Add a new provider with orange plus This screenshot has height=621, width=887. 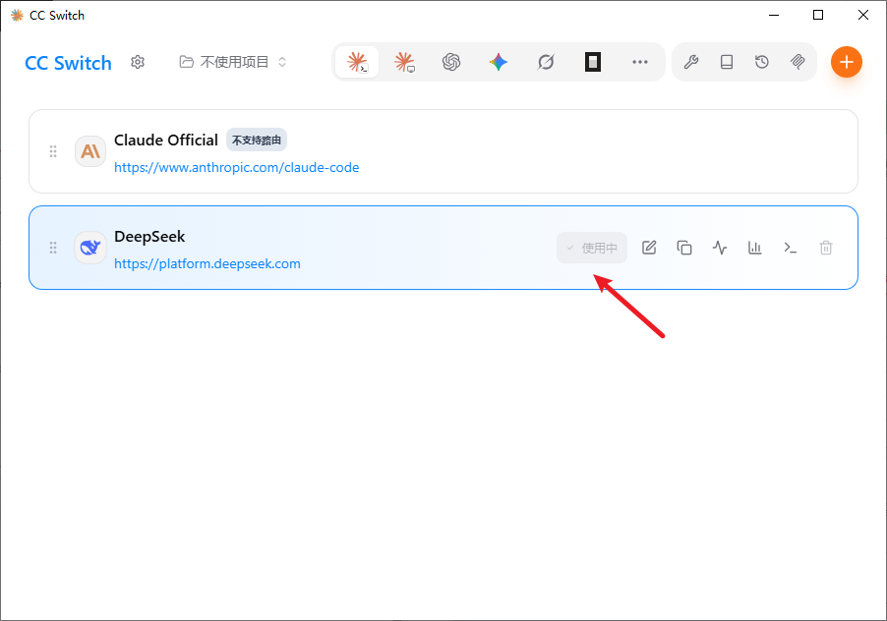847,62
